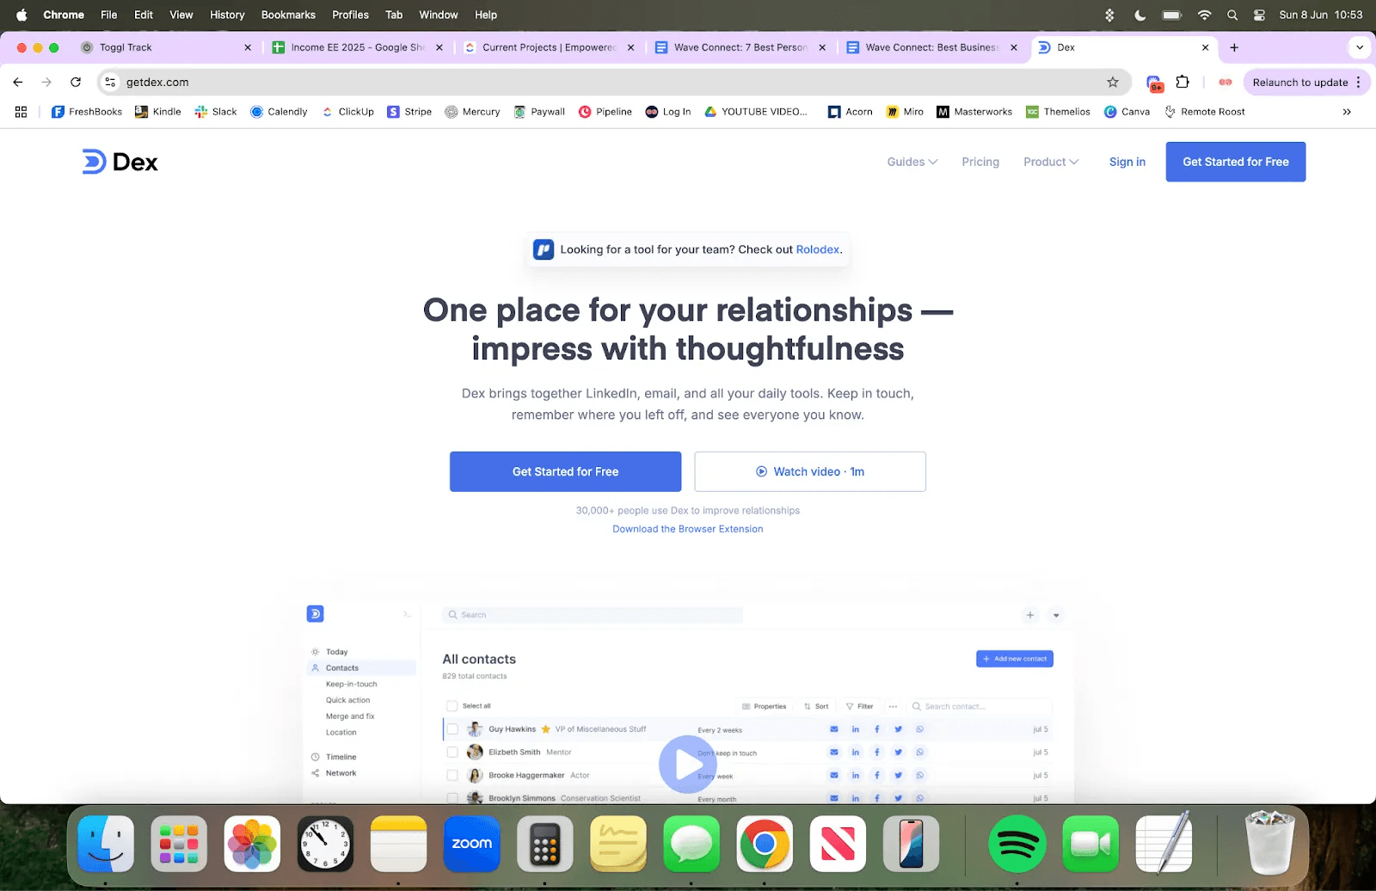The height and width of the screenshot is (891, 1376).
Task: Click the Rolodex icon in the banner
Action: [x=544, y=249]
